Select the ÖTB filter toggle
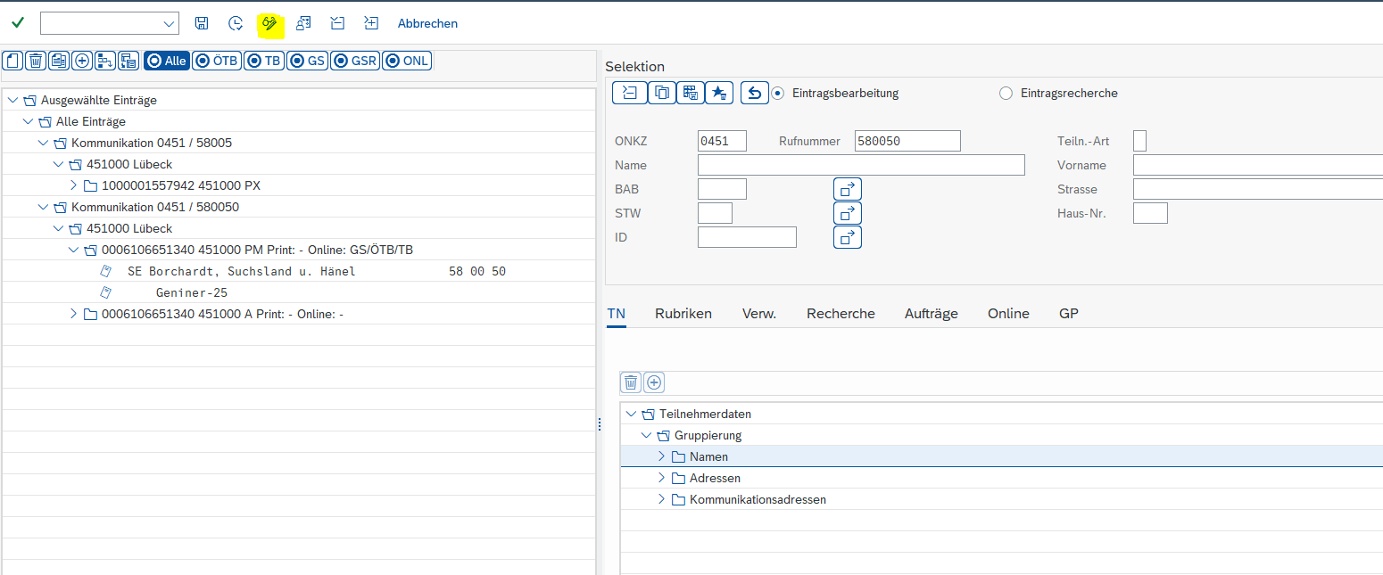 tap(217, 61)
